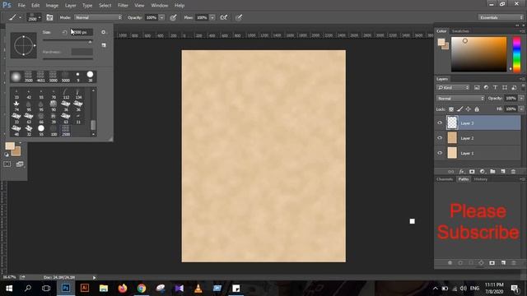This screenshot has height=296, width=527.
Task: Open the Brush tool preset picker icon
Action: pos(15,17)
